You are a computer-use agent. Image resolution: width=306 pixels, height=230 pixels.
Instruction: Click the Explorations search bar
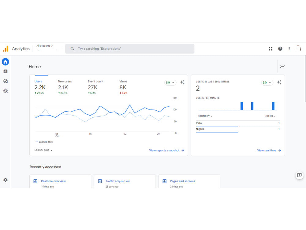pyautogui.click(x=130, y=48)
